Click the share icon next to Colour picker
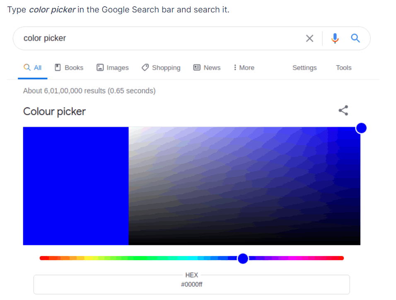The width and height of the screenshot is (396, 300). [343, 111]
